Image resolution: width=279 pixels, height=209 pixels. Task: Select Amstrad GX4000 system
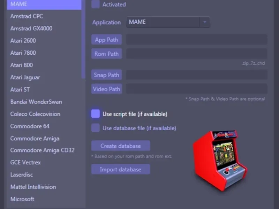[31, 29]
